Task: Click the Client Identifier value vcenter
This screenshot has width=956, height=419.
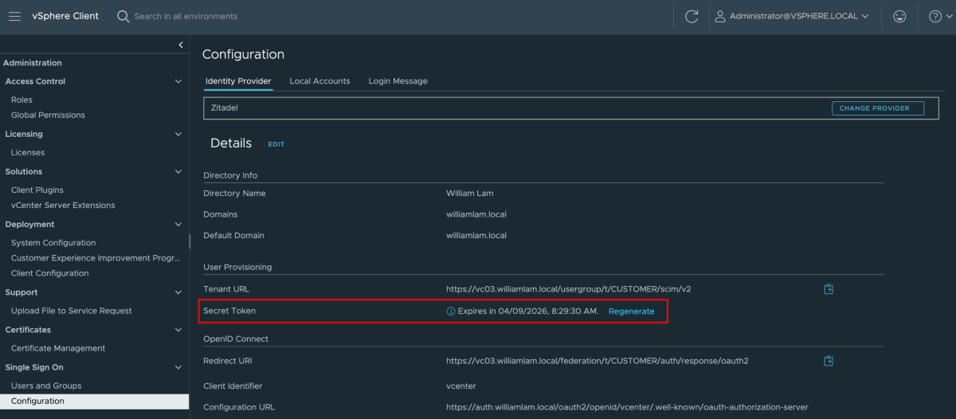Action: [x=461, y=386]
